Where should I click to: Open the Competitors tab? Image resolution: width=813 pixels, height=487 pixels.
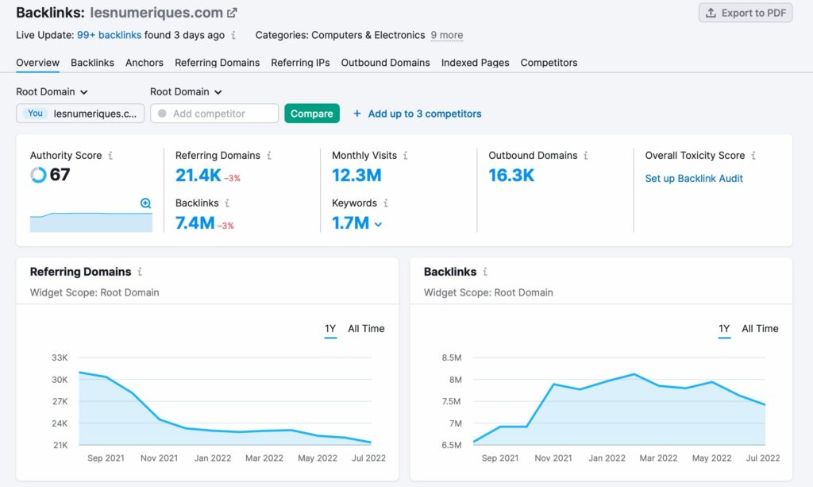pos(549,63)
